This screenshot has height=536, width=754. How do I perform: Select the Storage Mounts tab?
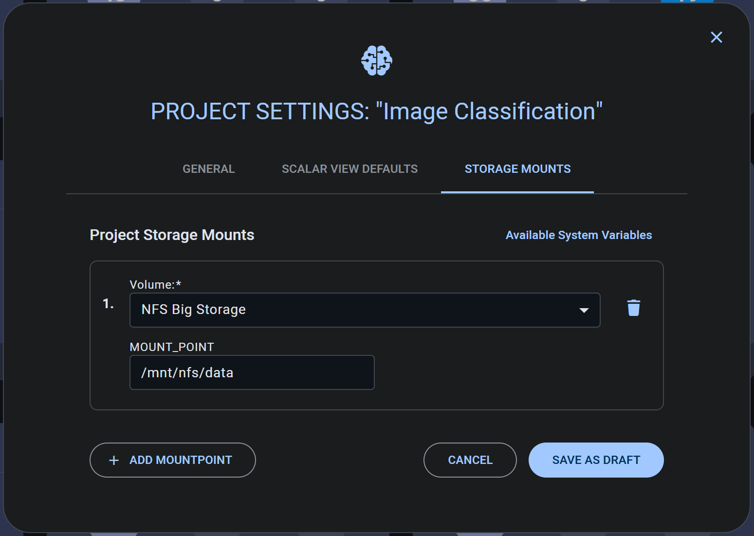pyautogui.click(x=517, y=169)
